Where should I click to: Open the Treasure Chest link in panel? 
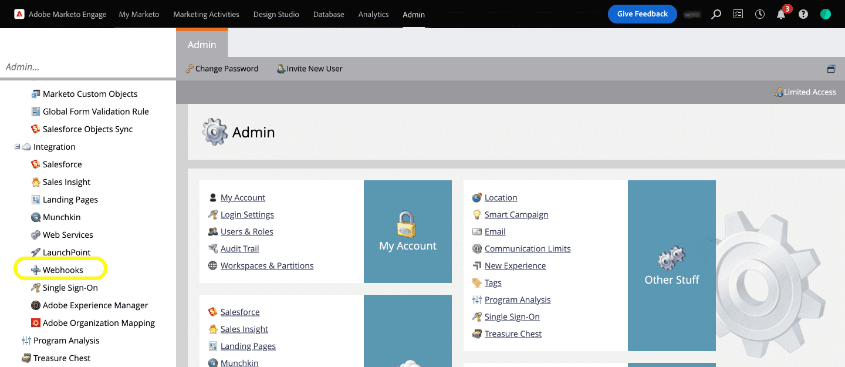click(x=513, y=334)
